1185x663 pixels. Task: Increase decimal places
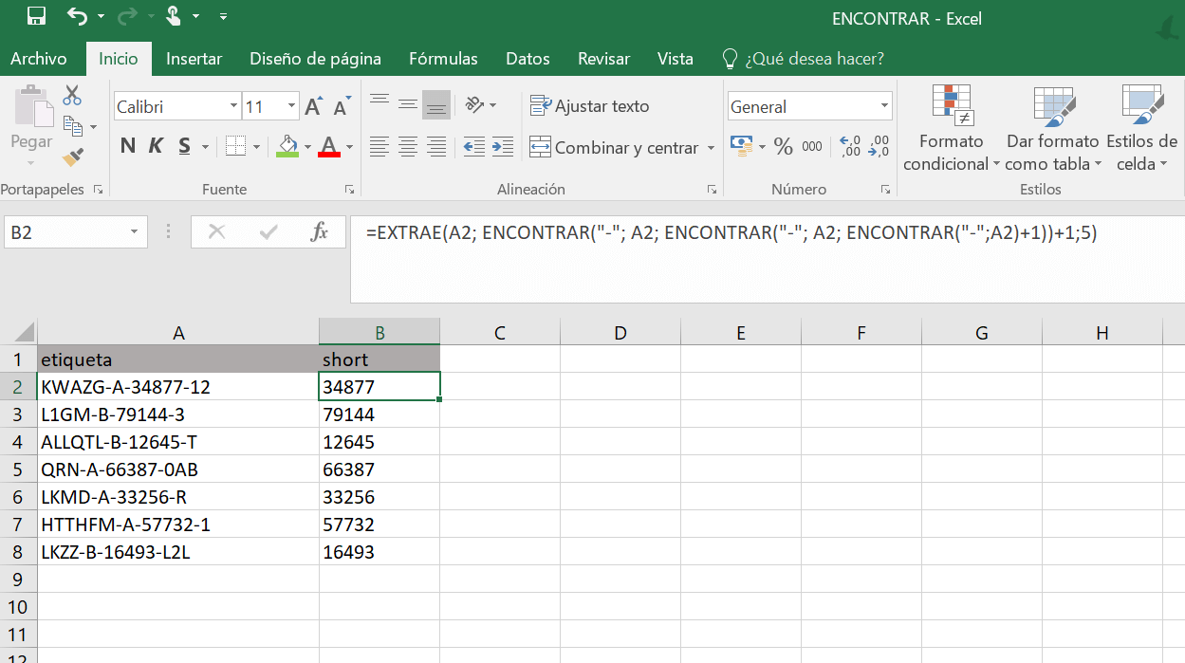(x=851, y=146)
